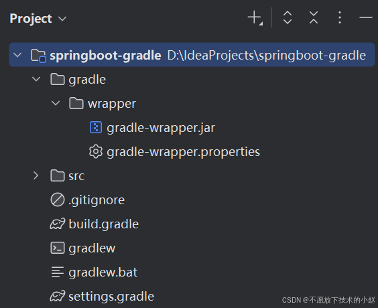The width and height of the screenshot is (378, 308).
Task: Click the gradlew.bat text file icon
Action: (x=58, y=272)
